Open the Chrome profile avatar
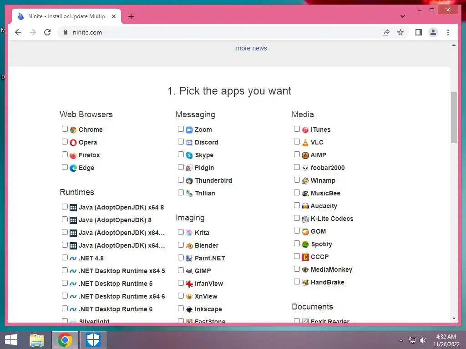This screenshot has width=466, height=349. click(433, 32)
